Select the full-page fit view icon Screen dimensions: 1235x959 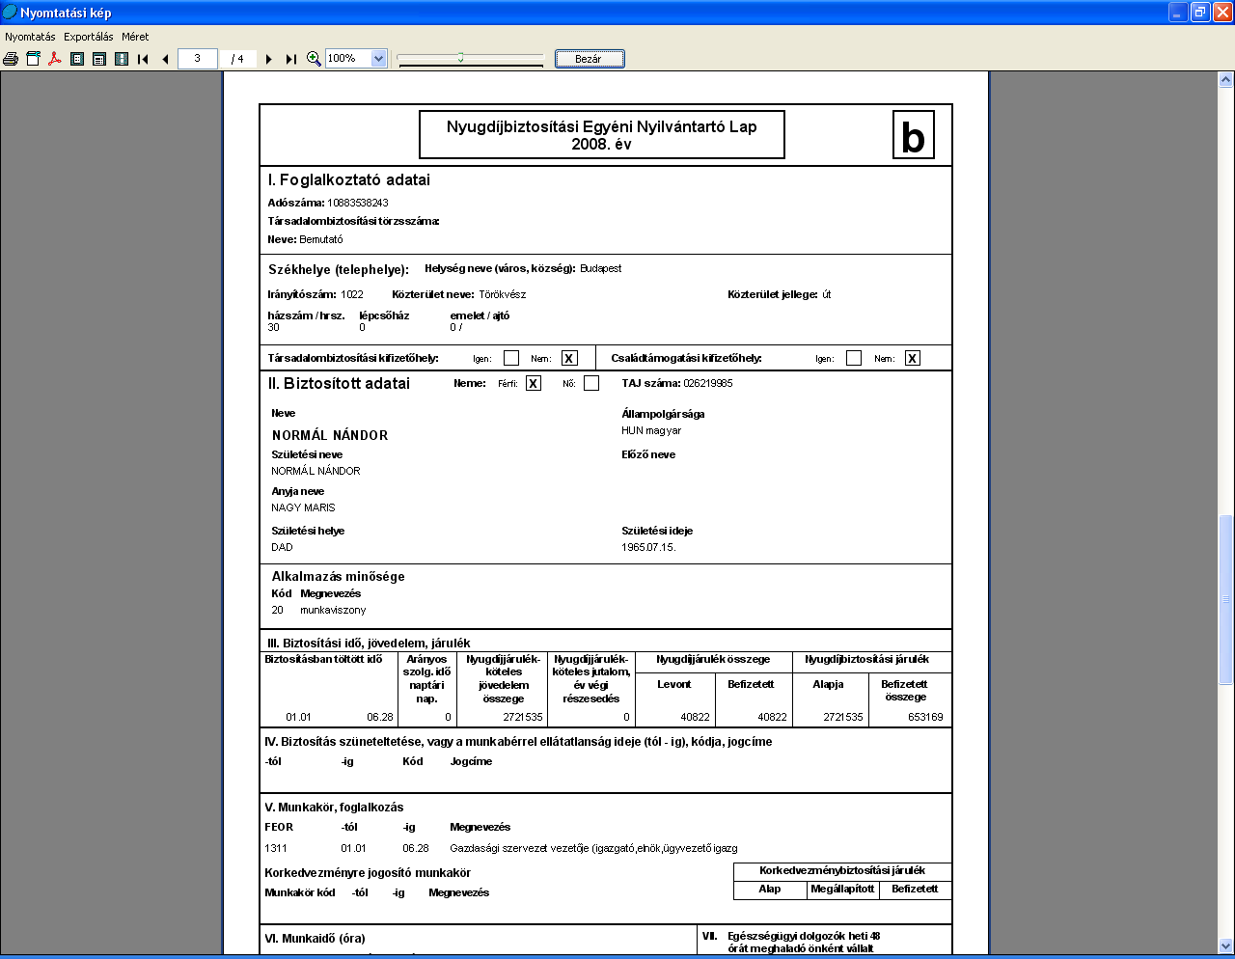pyautogui.click(x=77, y=59)
